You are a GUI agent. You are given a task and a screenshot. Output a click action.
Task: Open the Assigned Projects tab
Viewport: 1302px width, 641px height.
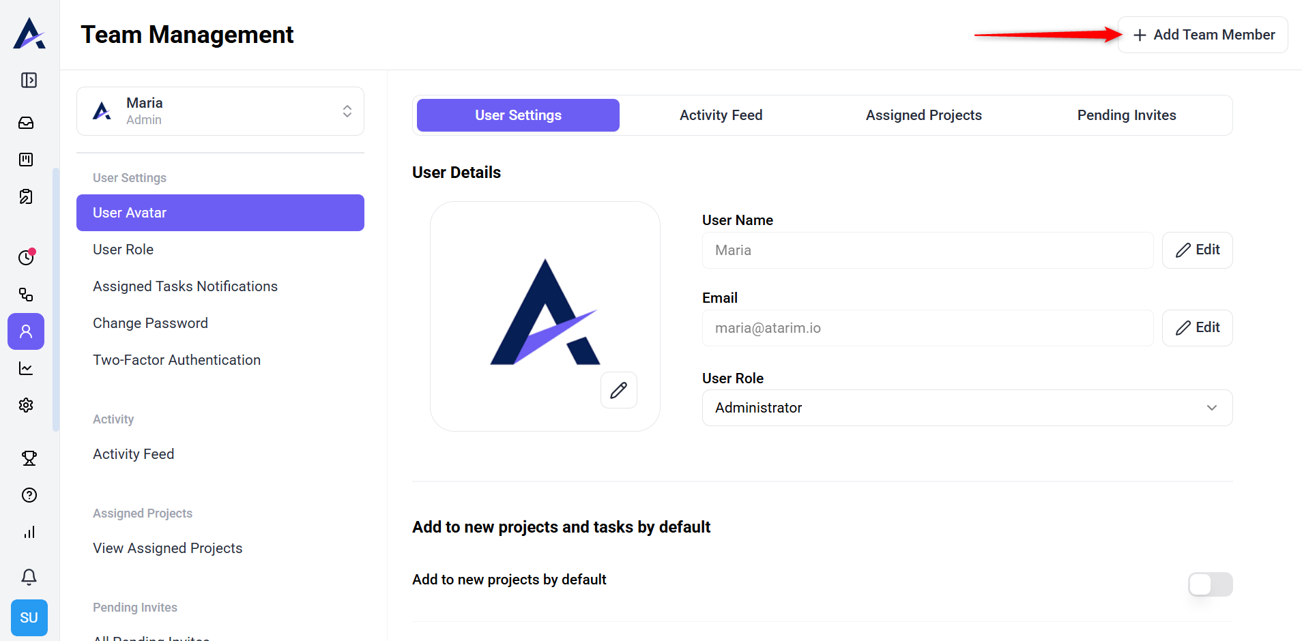[923, 115]
